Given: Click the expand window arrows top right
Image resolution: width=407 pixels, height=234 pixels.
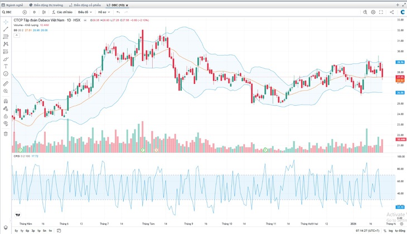Looking at the screenshot, I should click(404, 5).
